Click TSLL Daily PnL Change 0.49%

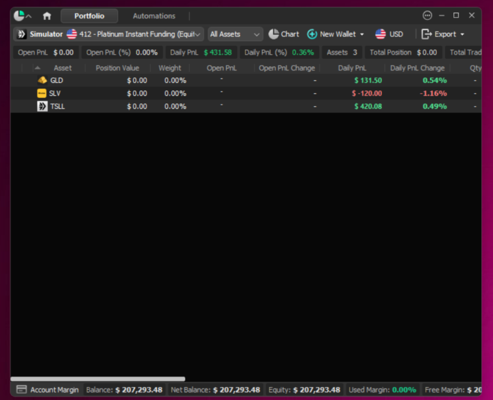(x=435, y=107)
